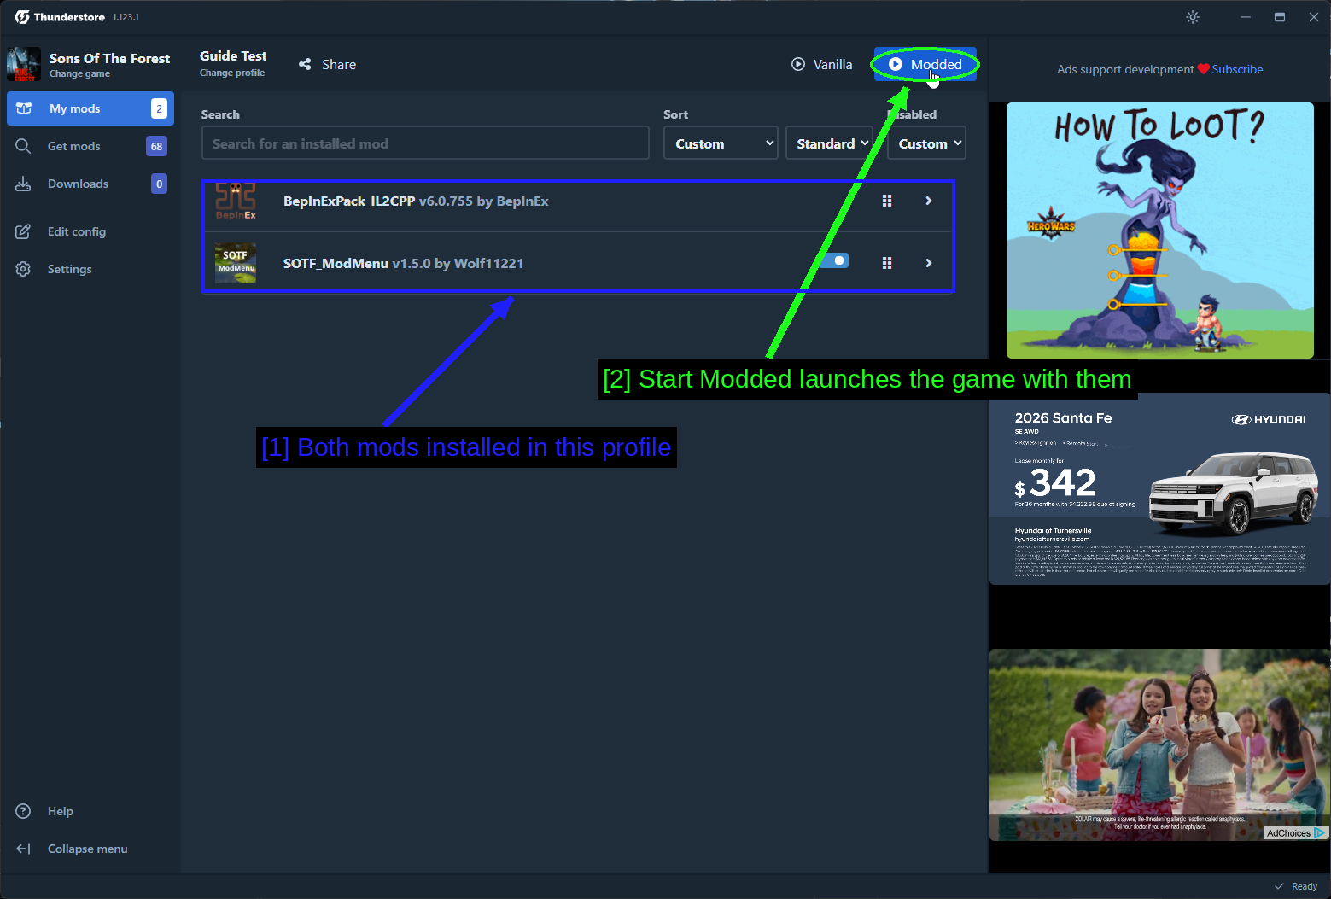Open the Custom sort order dropdown
This screenshot has width=1331, height=899.
(x=721, y=143)
